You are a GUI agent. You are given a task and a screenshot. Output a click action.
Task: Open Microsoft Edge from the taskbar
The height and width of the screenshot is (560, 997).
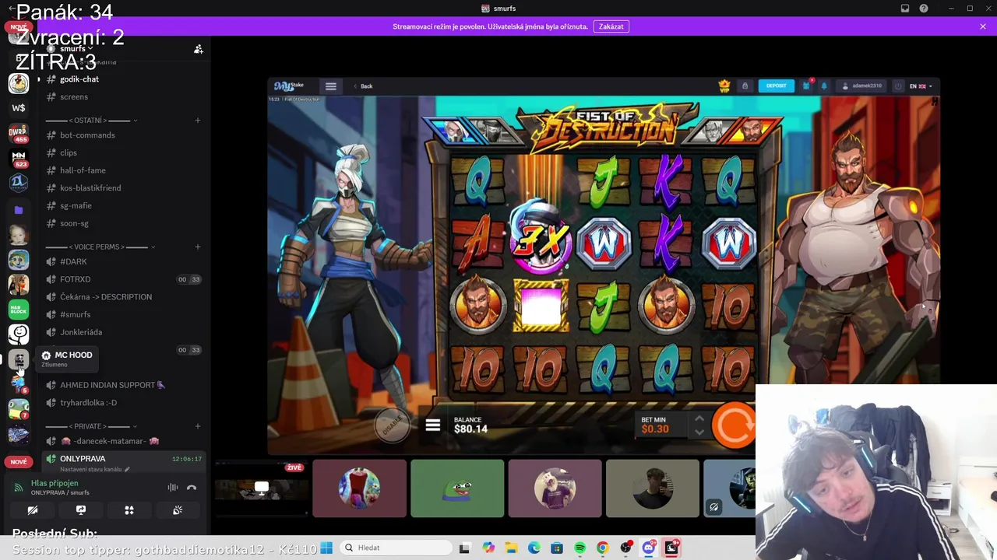click(x=534, y=548)
